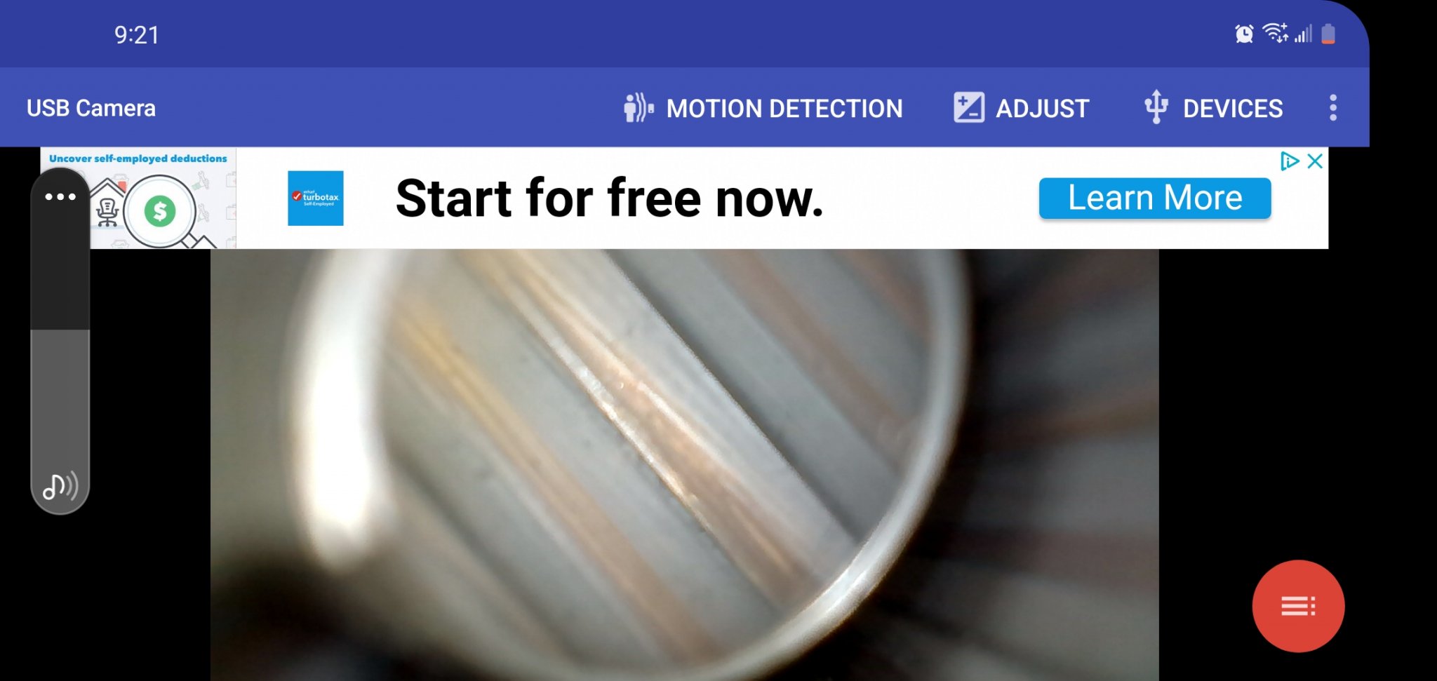Screen dimensions: 1437x681
Task: Tap the exposure Adjust icon
Action: [969, 108]
